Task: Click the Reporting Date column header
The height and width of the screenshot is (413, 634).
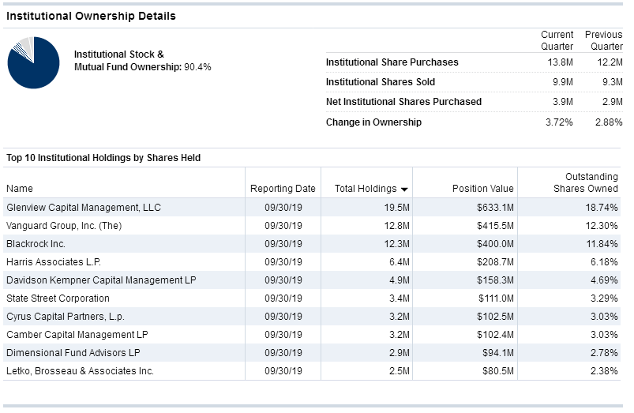Action: [283, 189]
